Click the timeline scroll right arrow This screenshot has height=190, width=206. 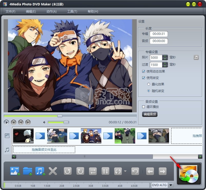point(200,156)
